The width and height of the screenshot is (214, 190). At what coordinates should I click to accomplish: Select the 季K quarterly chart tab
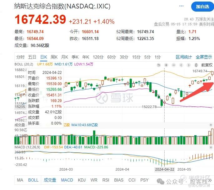coord(75,57)
